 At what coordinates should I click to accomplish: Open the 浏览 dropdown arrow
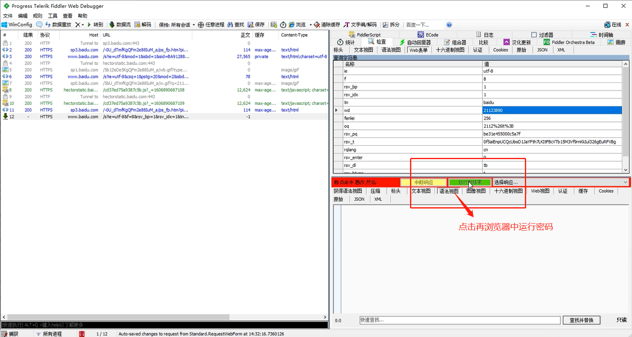(310, 24)
